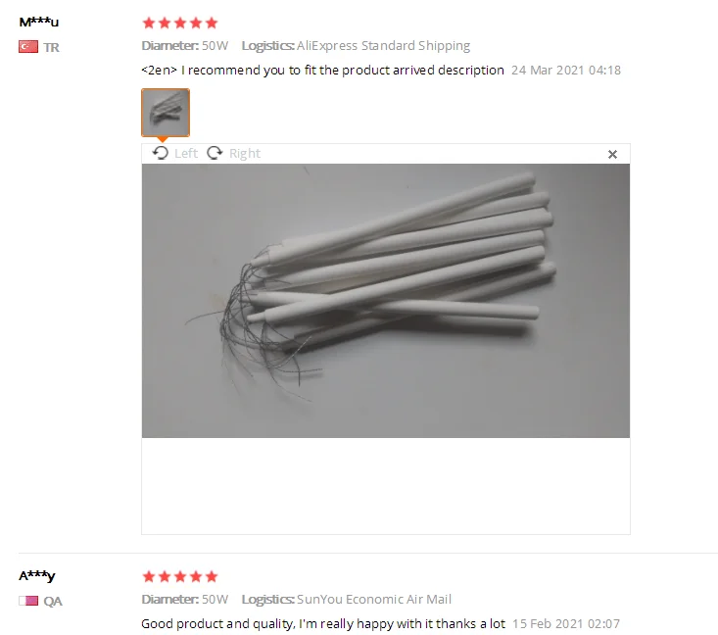Click the 'Left' rotate label

point(186,153)
